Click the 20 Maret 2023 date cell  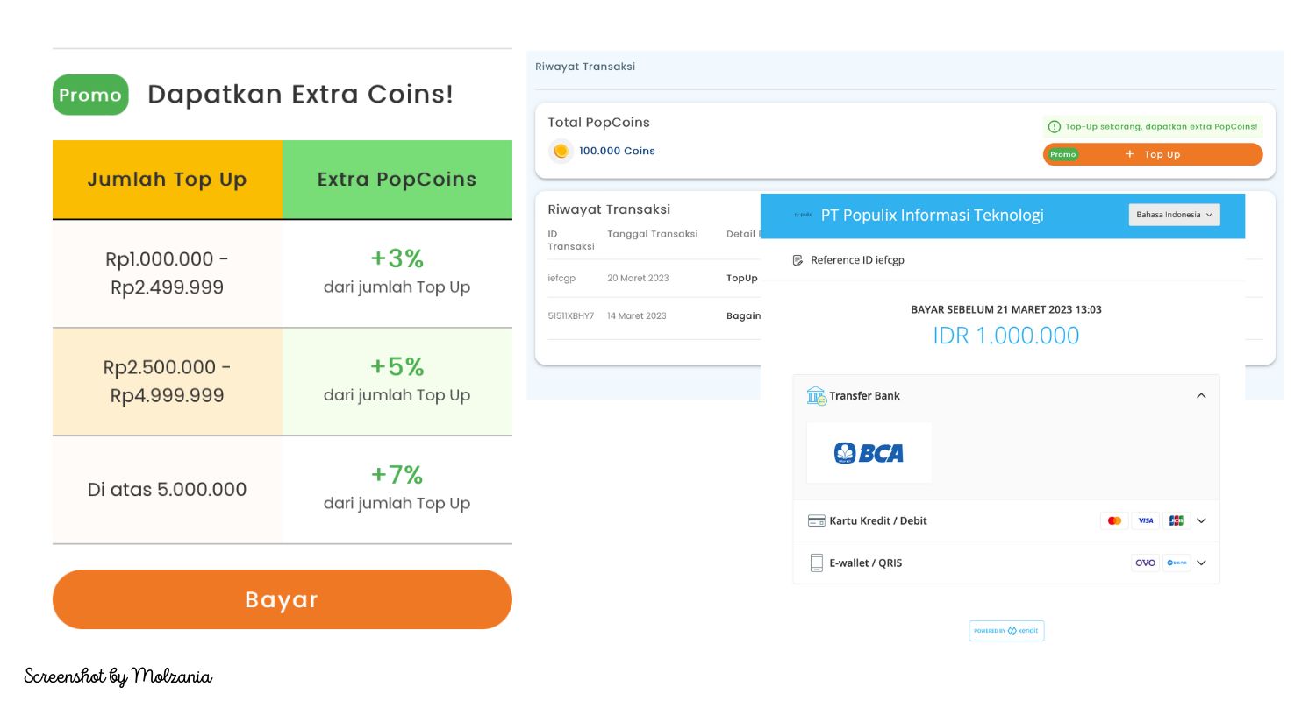[x=638, y=278]
